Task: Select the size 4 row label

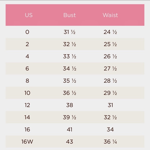Action: (27, 56)
